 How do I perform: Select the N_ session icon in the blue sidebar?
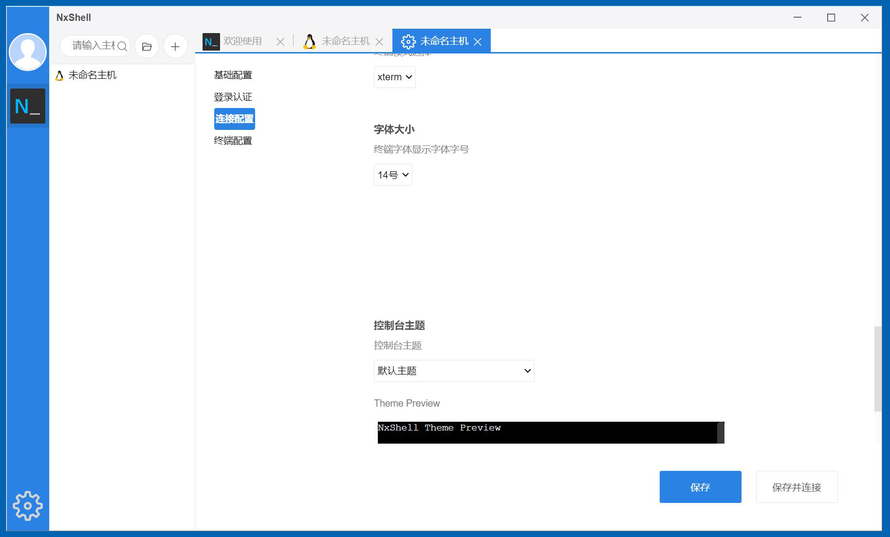[27, 106]
